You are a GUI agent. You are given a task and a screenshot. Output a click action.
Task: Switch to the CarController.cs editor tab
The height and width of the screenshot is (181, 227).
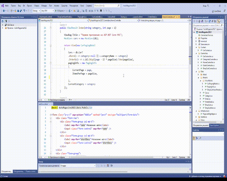[97, 17]
